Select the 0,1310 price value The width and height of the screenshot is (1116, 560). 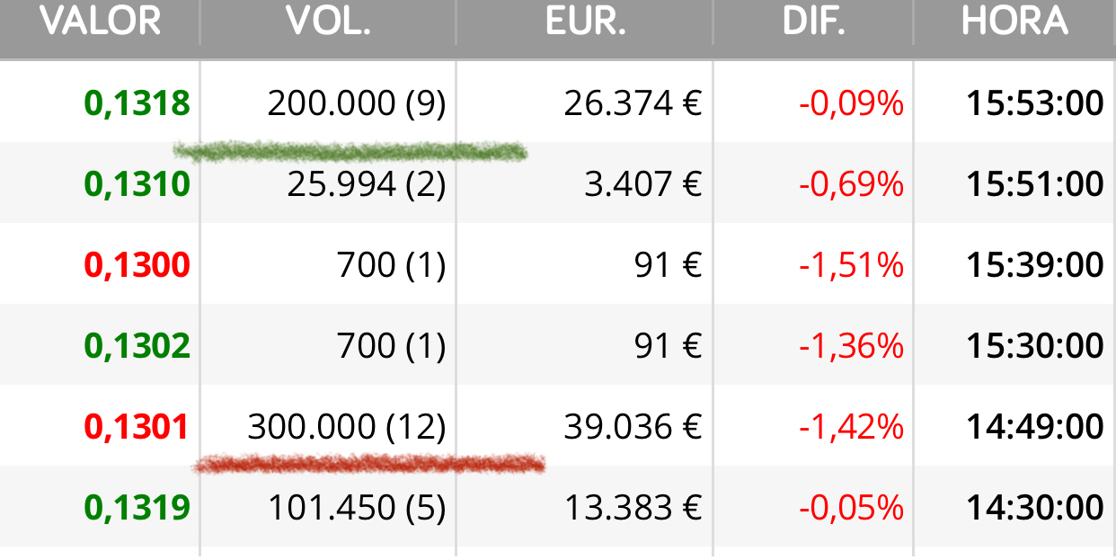pos(137,184)
